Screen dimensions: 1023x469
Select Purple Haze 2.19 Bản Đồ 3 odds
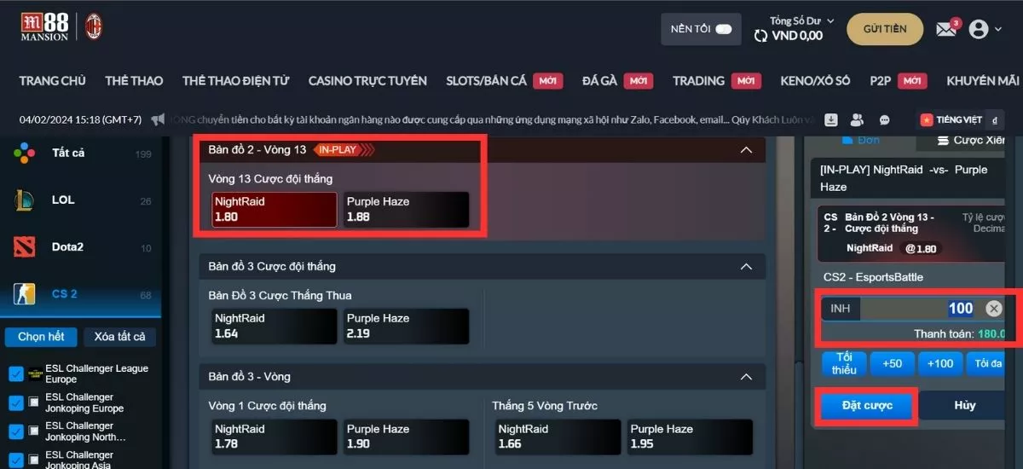tap(405, 326)
